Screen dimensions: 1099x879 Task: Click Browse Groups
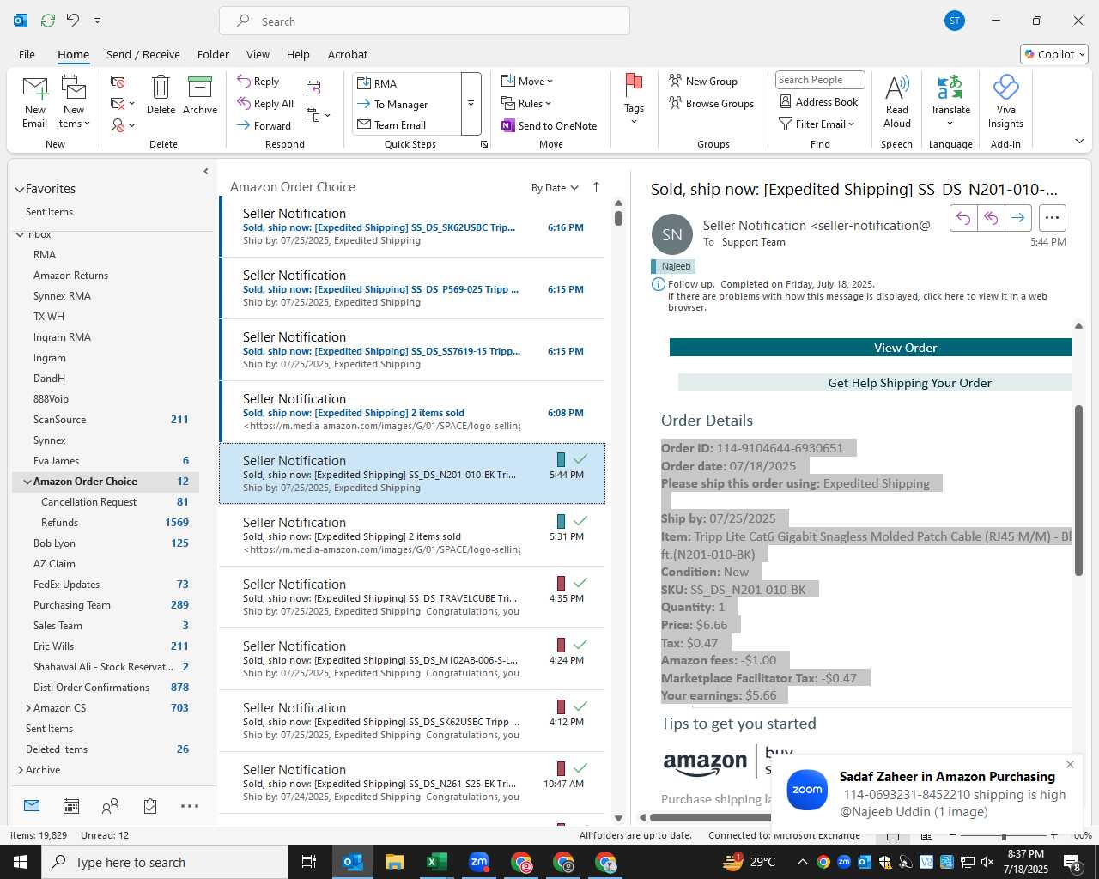(x=711, y=103)
